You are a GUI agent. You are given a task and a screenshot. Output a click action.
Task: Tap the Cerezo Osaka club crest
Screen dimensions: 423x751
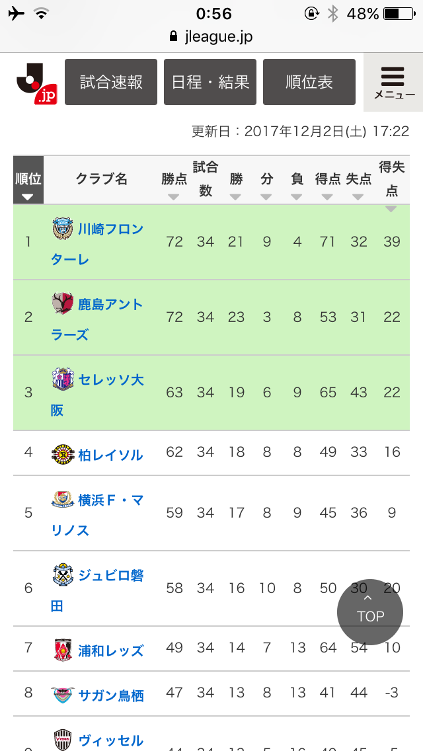click(63, 378)
